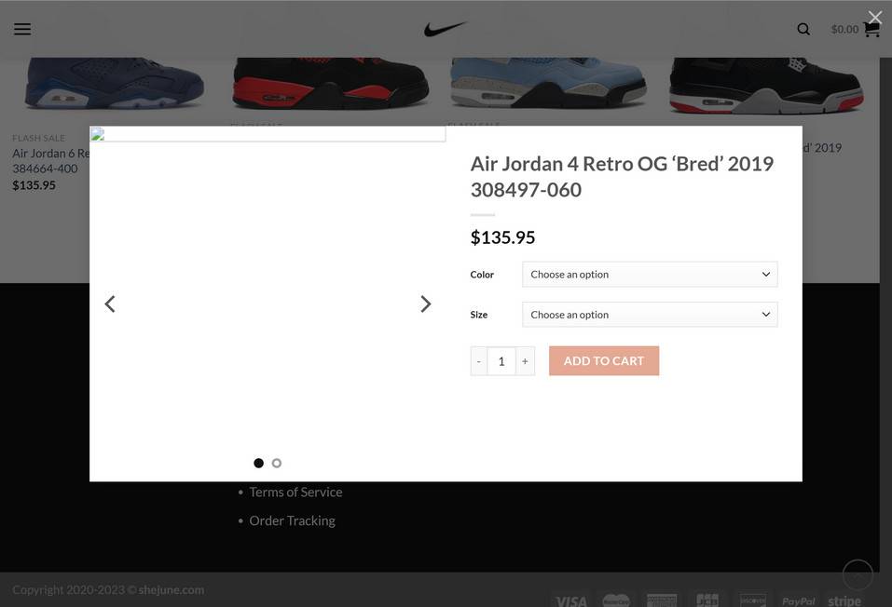Select the first gallery dot

(x=258, y=464)
